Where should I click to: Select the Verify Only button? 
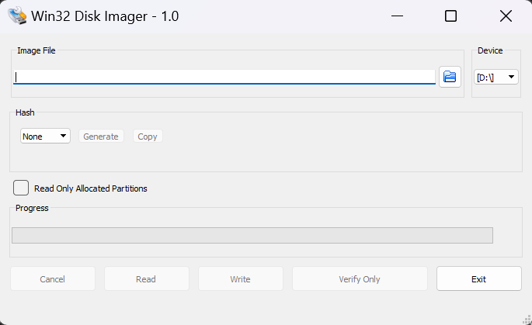pyautogui.click(x=360, y=278)
